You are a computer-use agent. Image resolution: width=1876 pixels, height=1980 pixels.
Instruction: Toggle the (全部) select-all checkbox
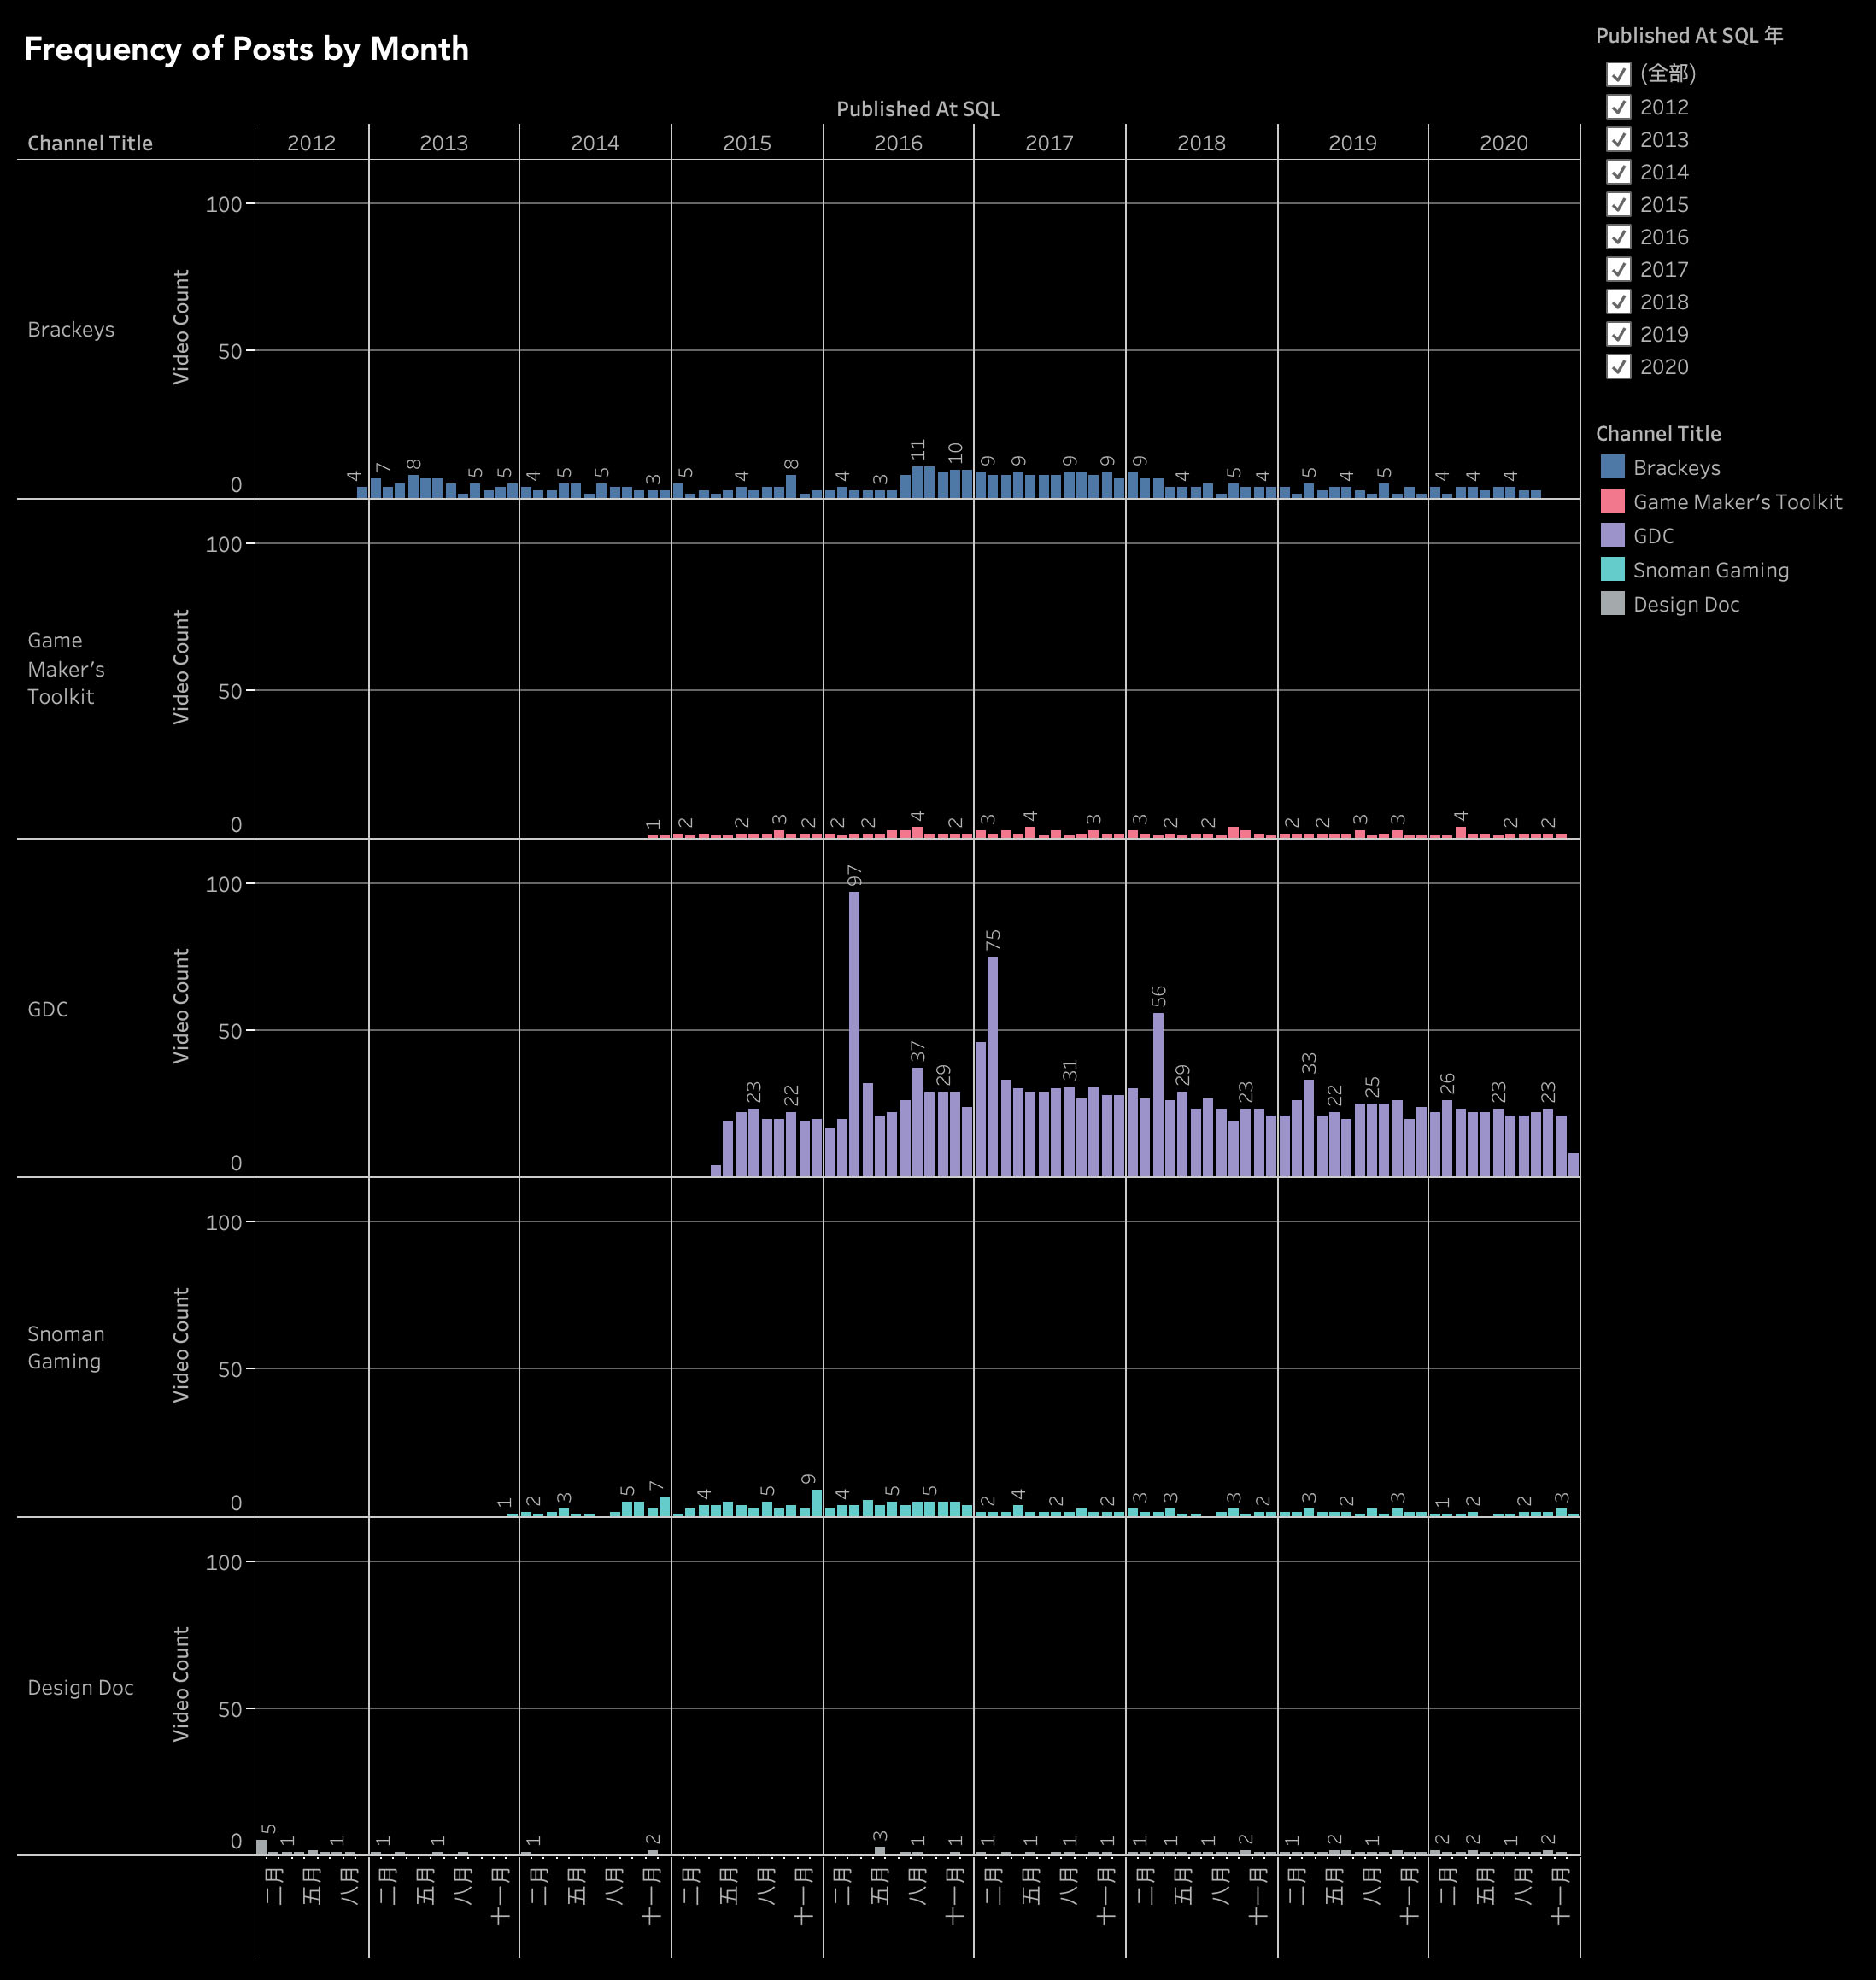tap(1618, 74)
